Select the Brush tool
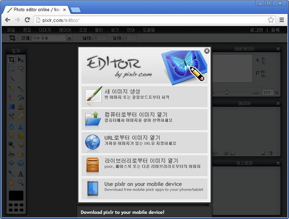Image resolution: width=289 pixels, height=219 pixels. point(21,88)
